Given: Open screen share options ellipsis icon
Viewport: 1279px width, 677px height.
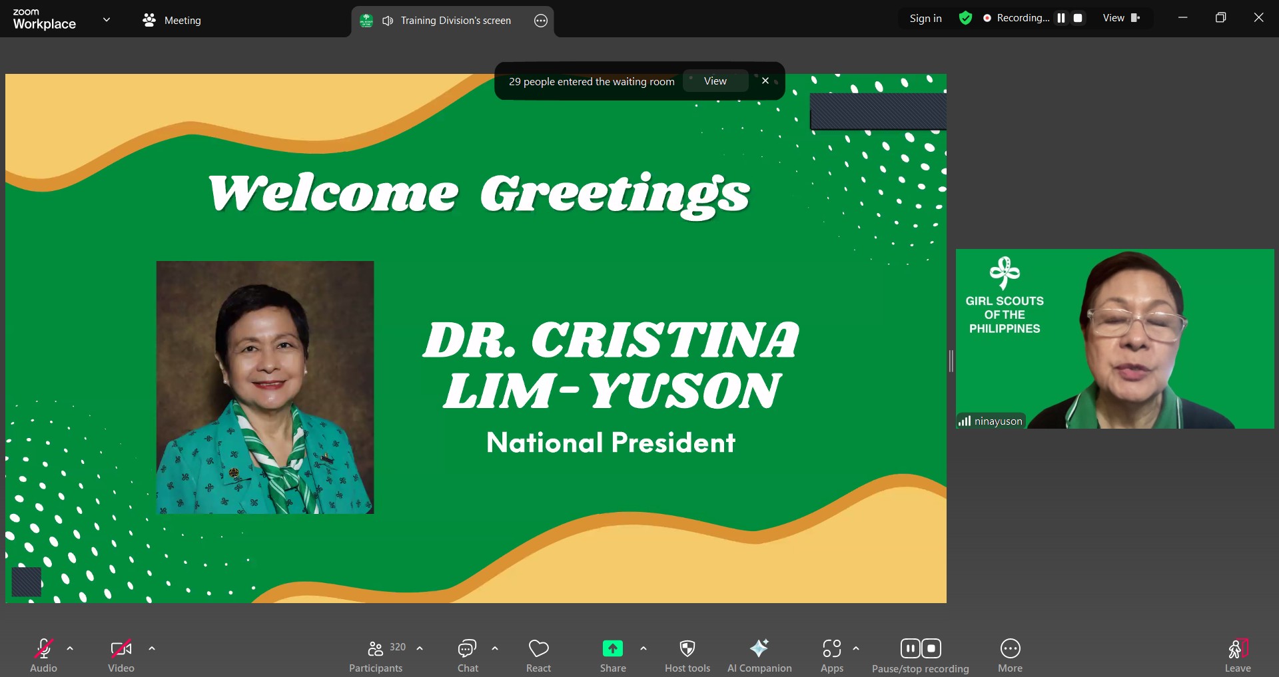Looking at the screenshot, I should (541, 21).
